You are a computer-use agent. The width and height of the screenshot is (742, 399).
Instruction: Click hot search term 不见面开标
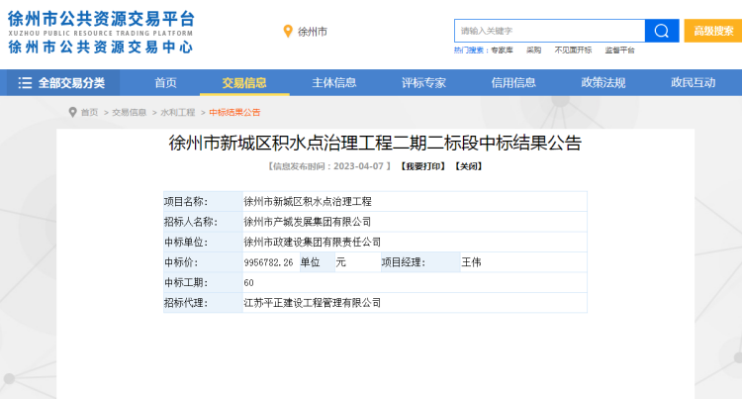[573, 50]
